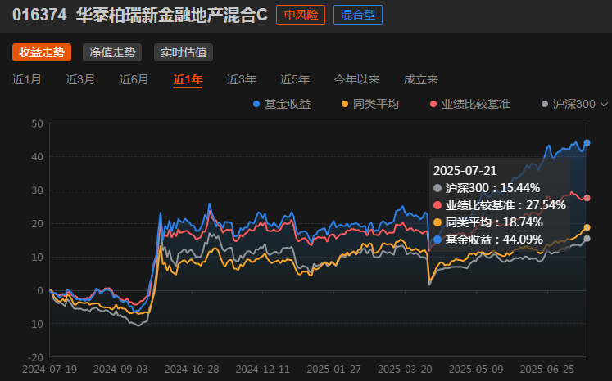Select 近5年 time range
The height and width of the screenshot is (381, 612).
coord(295,79)
